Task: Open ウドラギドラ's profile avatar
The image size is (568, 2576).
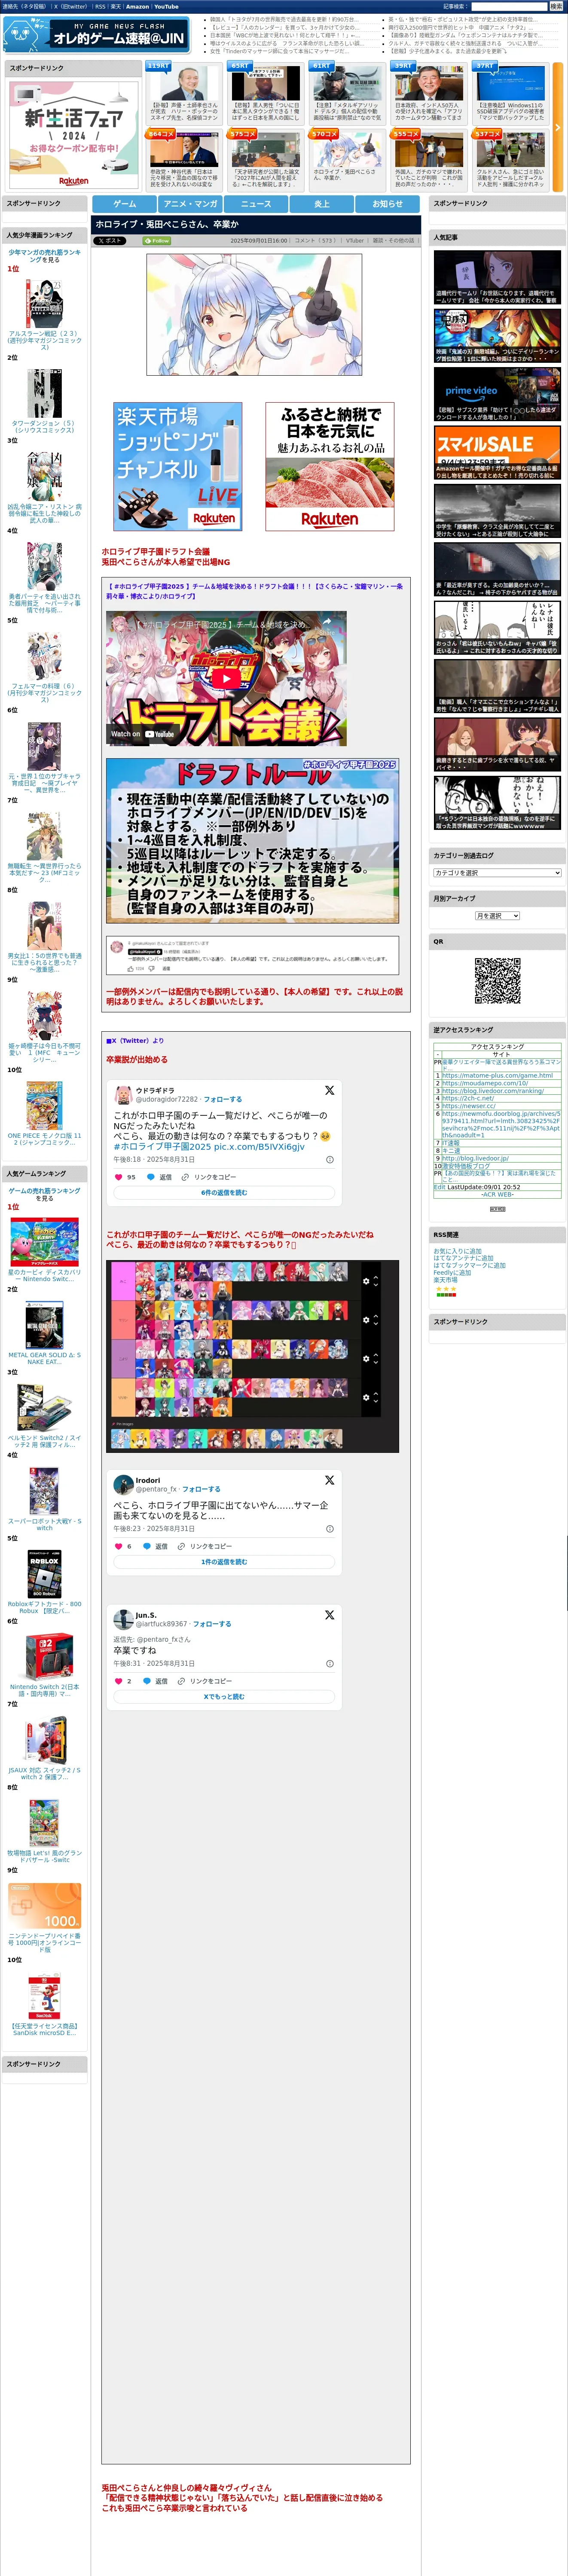Action: pyautogui.click(x=124, y=1094)
